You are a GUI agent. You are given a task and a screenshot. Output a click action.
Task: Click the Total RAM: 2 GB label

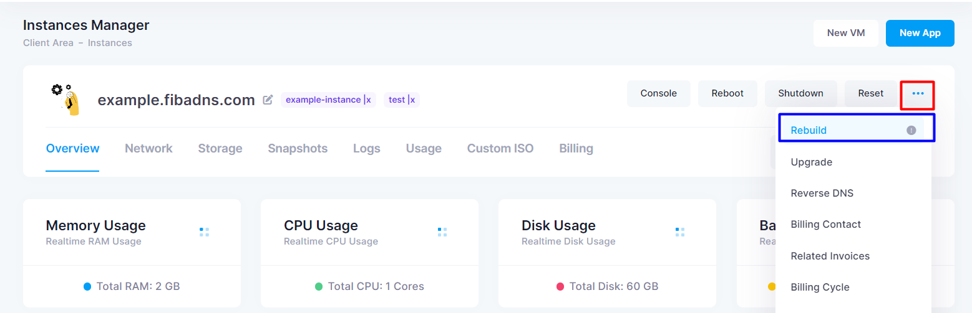point(138,286)
